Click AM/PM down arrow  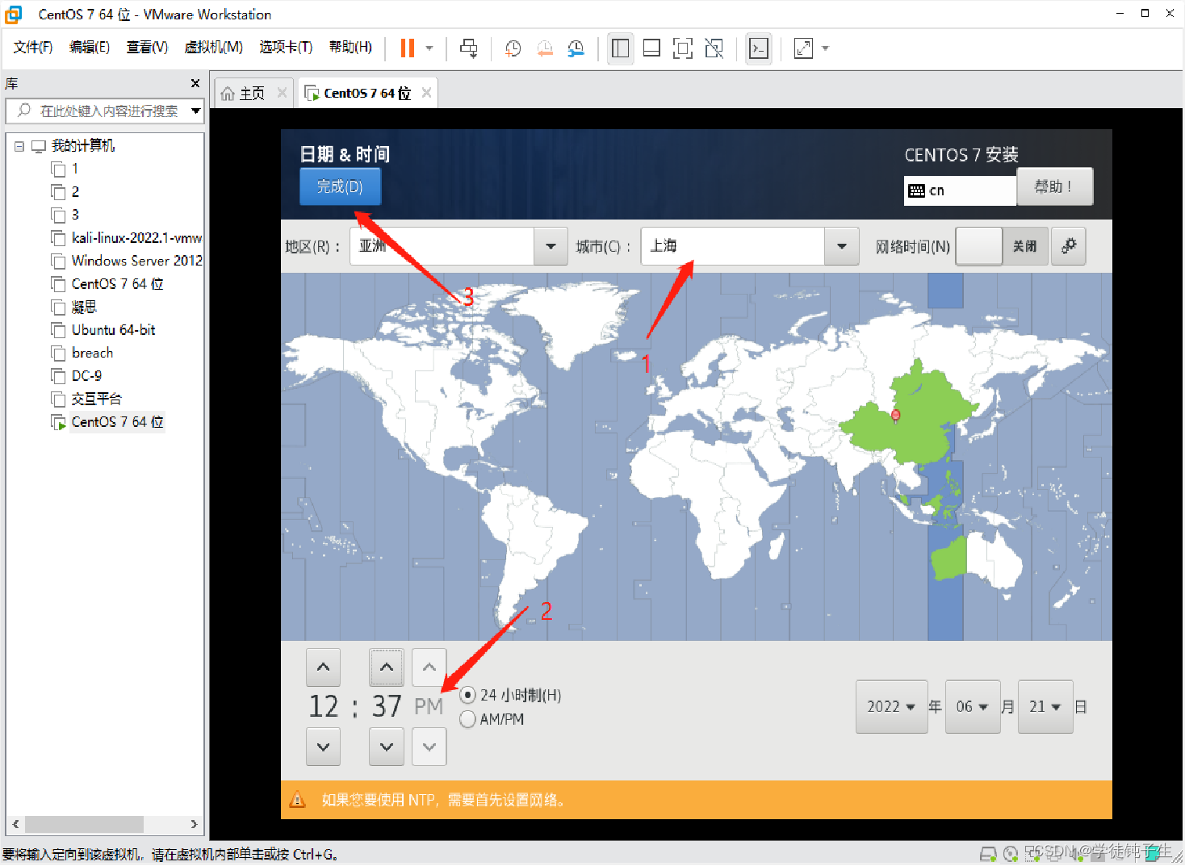tap(429, 747)
